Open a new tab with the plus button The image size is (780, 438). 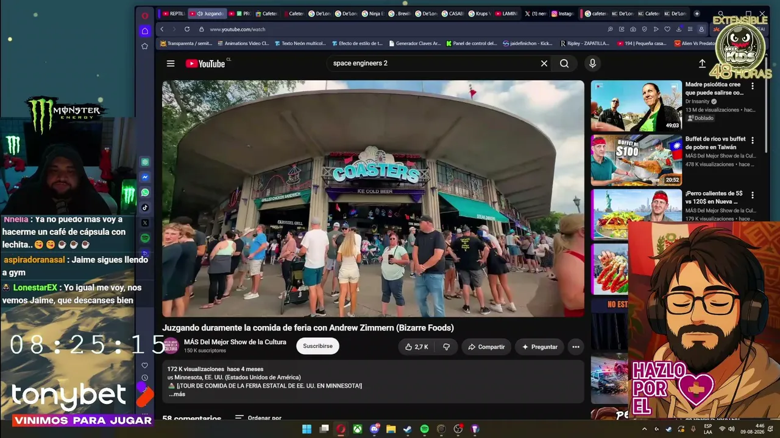tap(697, 13)
